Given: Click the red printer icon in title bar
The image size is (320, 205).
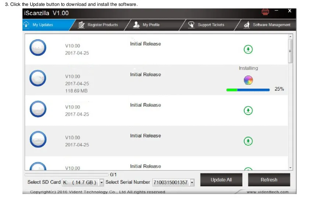Looking at the screenshot, I should 265,12.
